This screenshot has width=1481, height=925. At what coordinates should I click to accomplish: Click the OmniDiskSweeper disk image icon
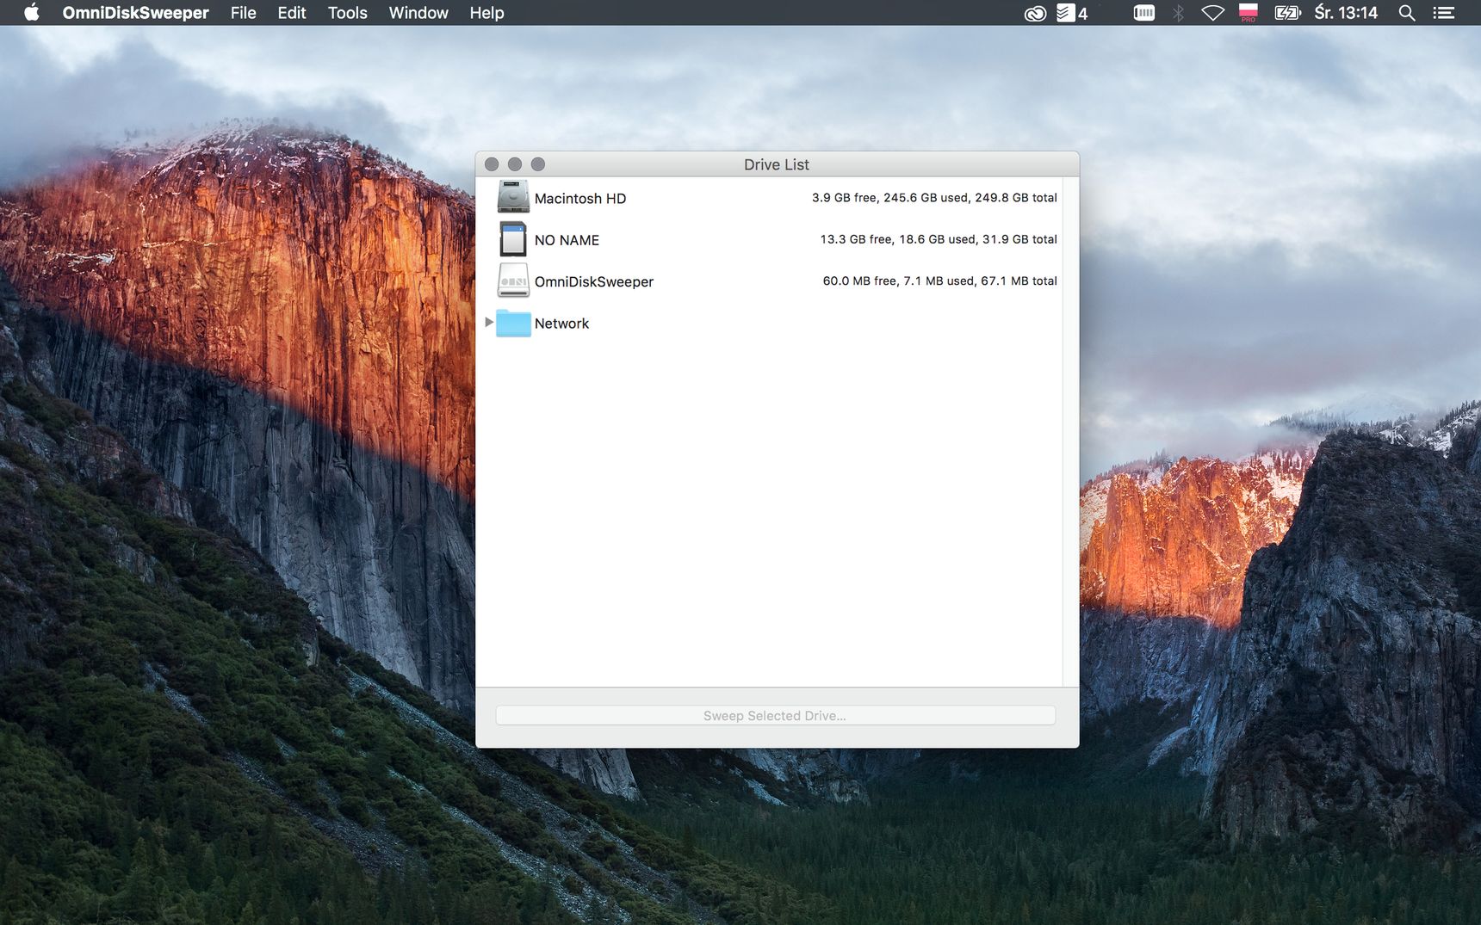tap(513, 281)
